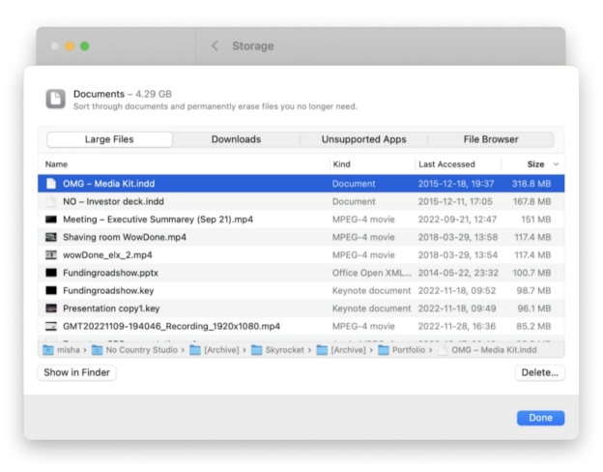603x472 pixels.
Task: Open the File Browser tab
Action: point(490,139)
